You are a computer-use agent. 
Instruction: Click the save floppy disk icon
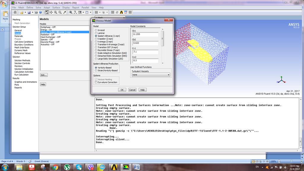coord(29,12)
